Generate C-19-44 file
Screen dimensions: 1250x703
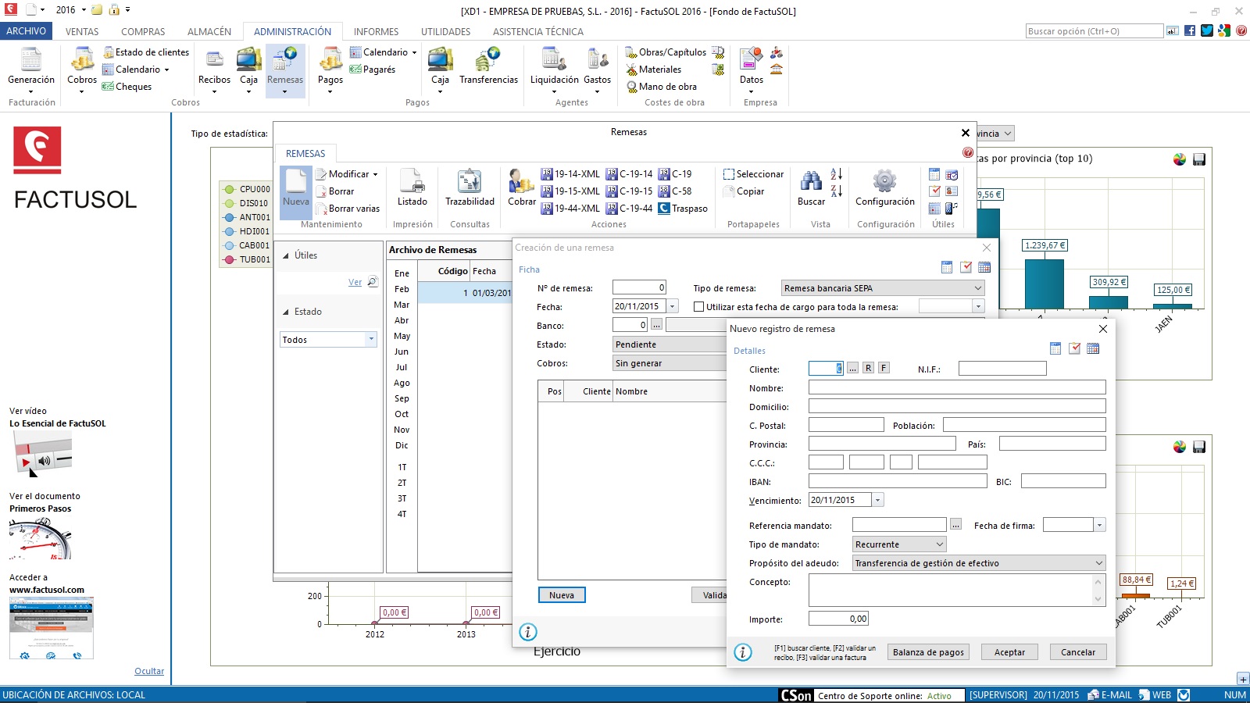click(629, 209)
